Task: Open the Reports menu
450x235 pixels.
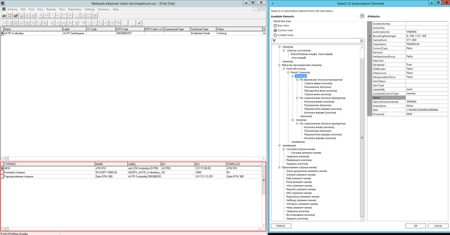Action: [x=51, y=9]
